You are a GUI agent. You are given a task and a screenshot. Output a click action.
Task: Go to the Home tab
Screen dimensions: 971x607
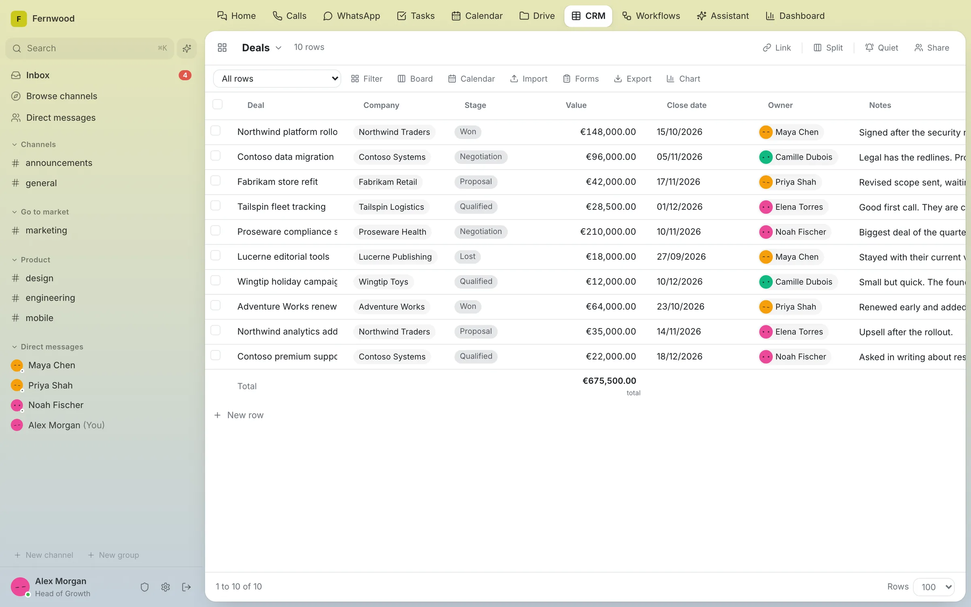(237, 16)
